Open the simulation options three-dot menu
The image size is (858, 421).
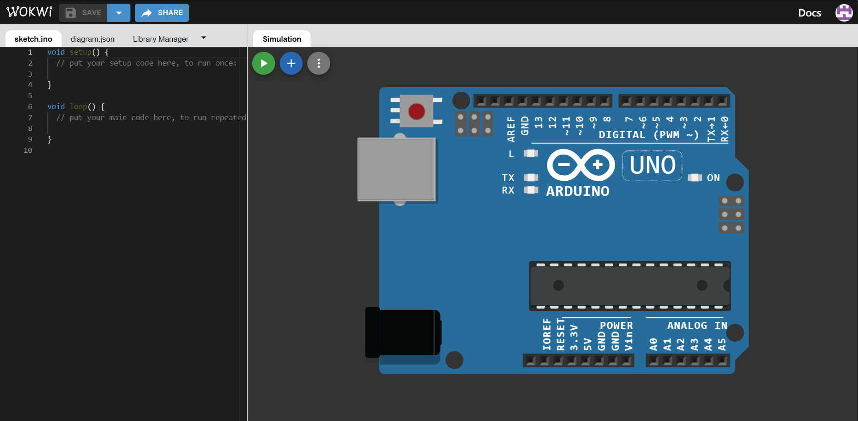(x=319, y=63)
